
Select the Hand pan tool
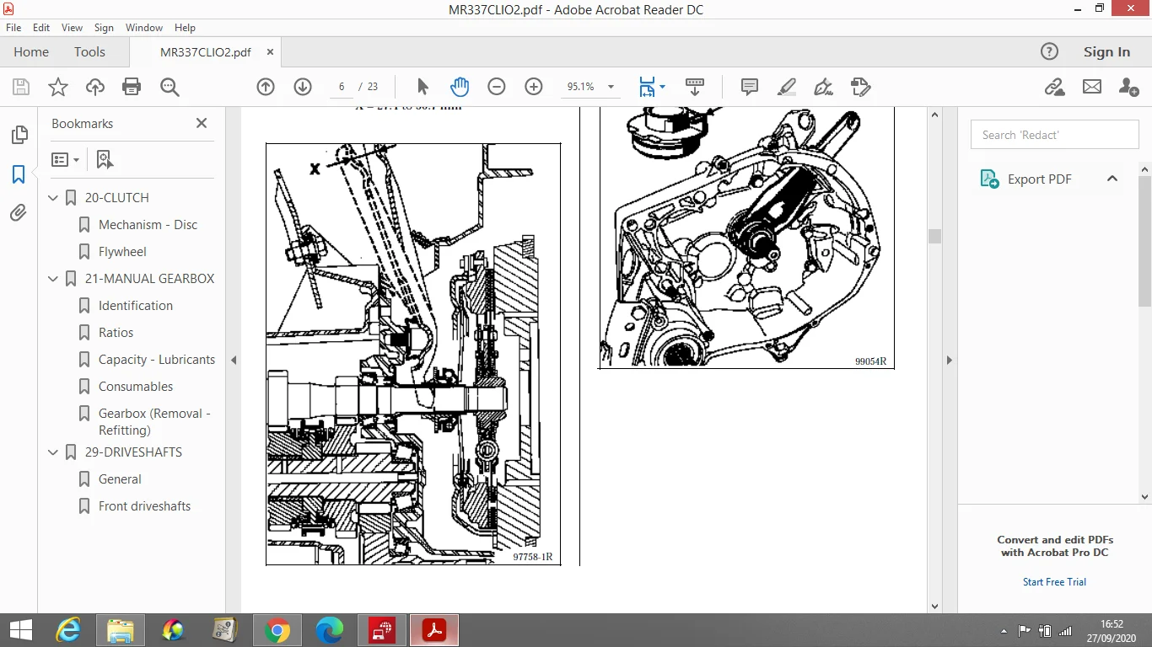coord(459,87)
